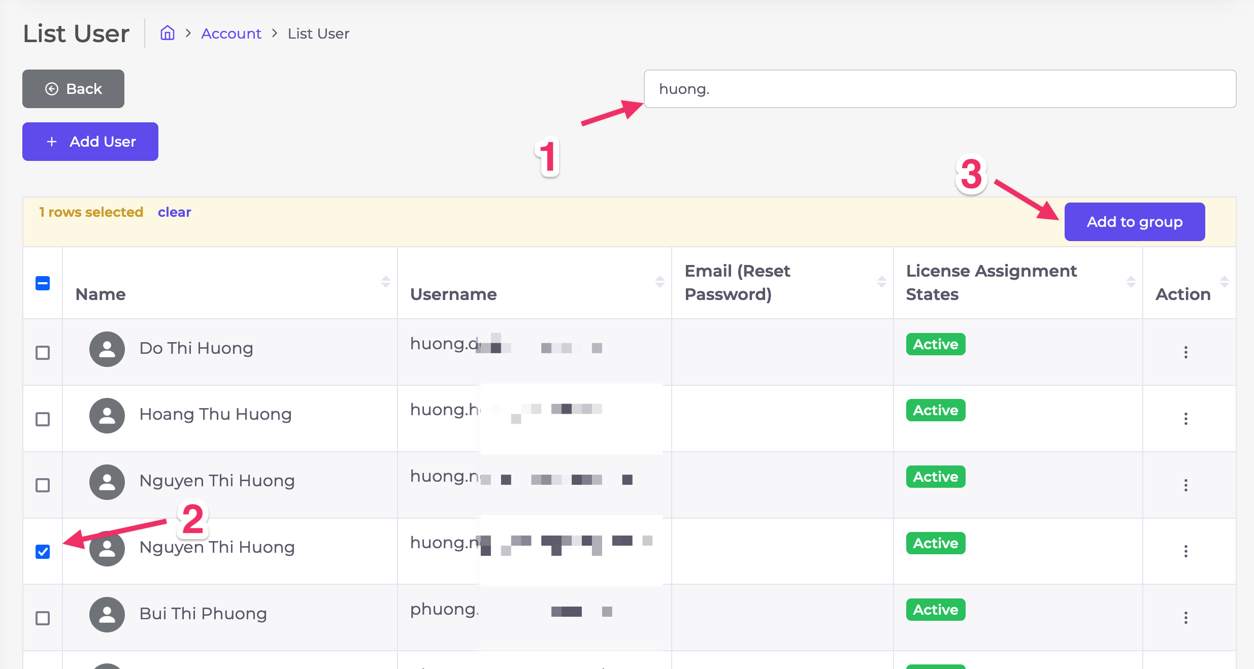Sort by Username column arrows
The width and height of the screenshot is (1254, 669).
[x=659, y=282]
